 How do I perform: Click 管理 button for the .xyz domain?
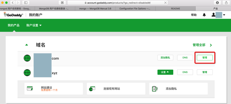tap(205, 72)
